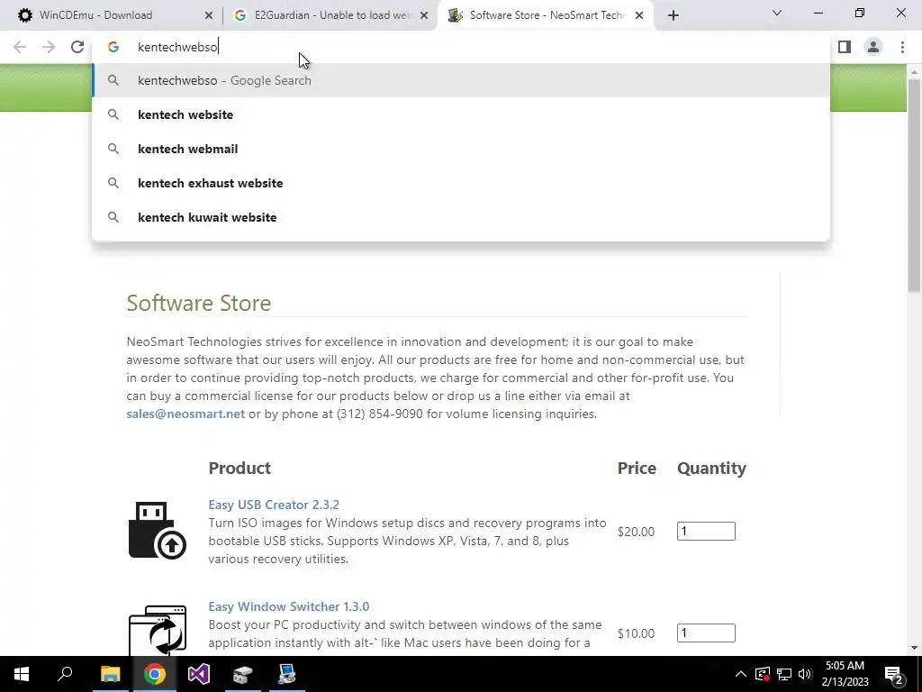
Task: Show hidden system tray icons
Action: pyautogui.click(x=741, y=674)
